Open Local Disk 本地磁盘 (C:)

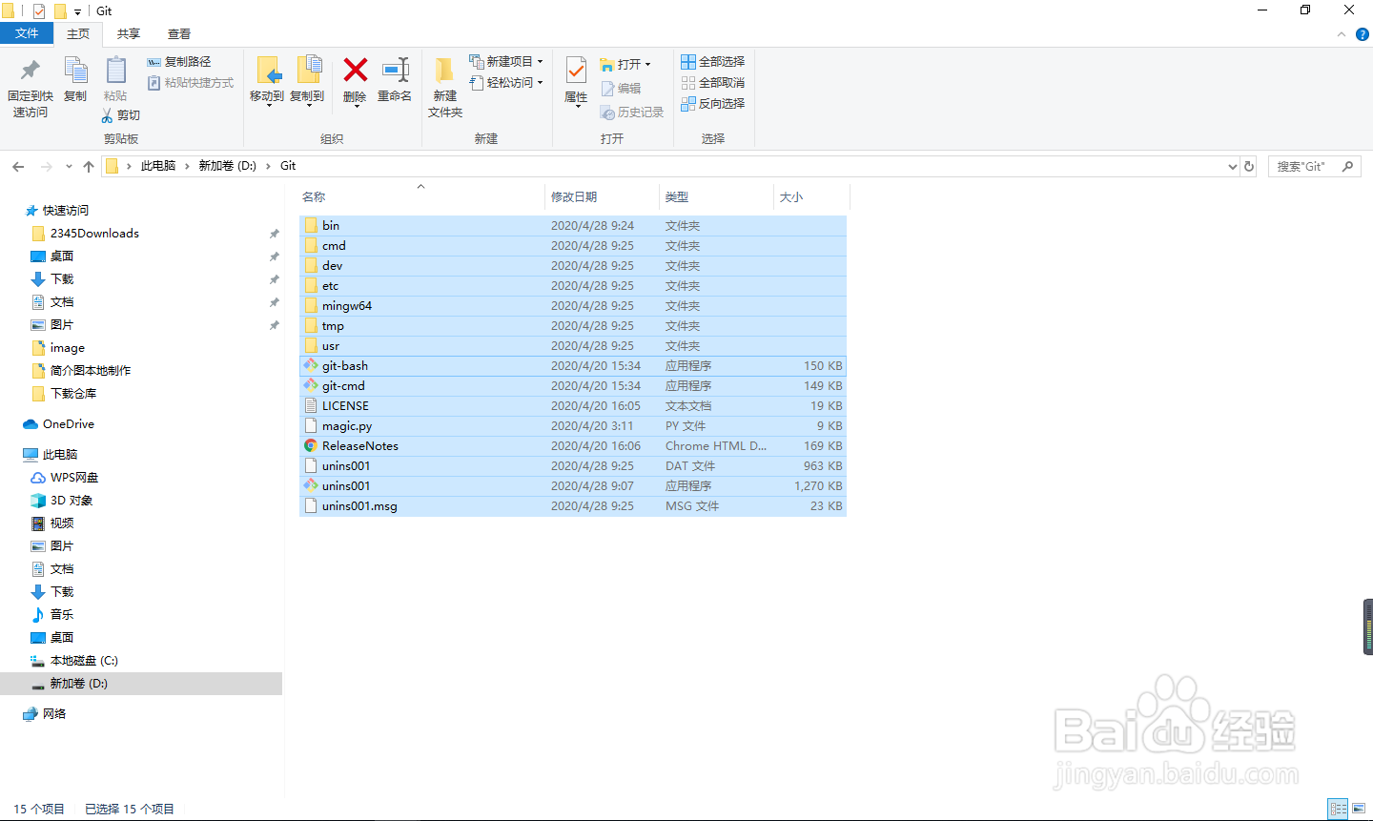coord(83,661)
